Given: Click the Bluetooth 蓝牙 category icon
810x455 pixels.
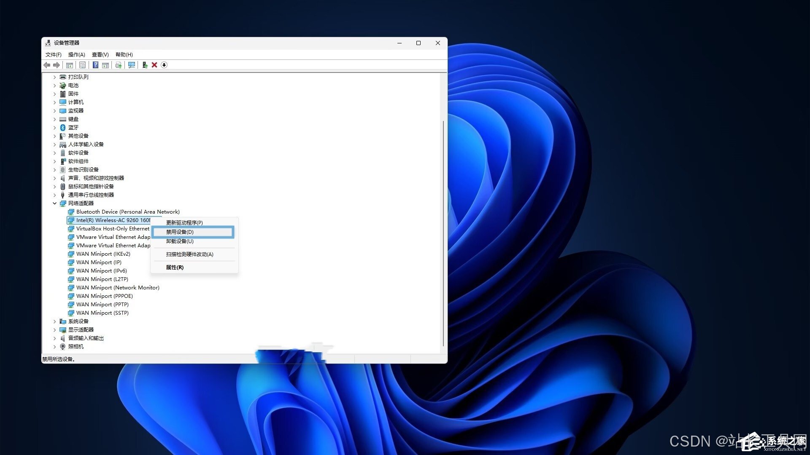Looking at the screenshot, I should [63, 127].
